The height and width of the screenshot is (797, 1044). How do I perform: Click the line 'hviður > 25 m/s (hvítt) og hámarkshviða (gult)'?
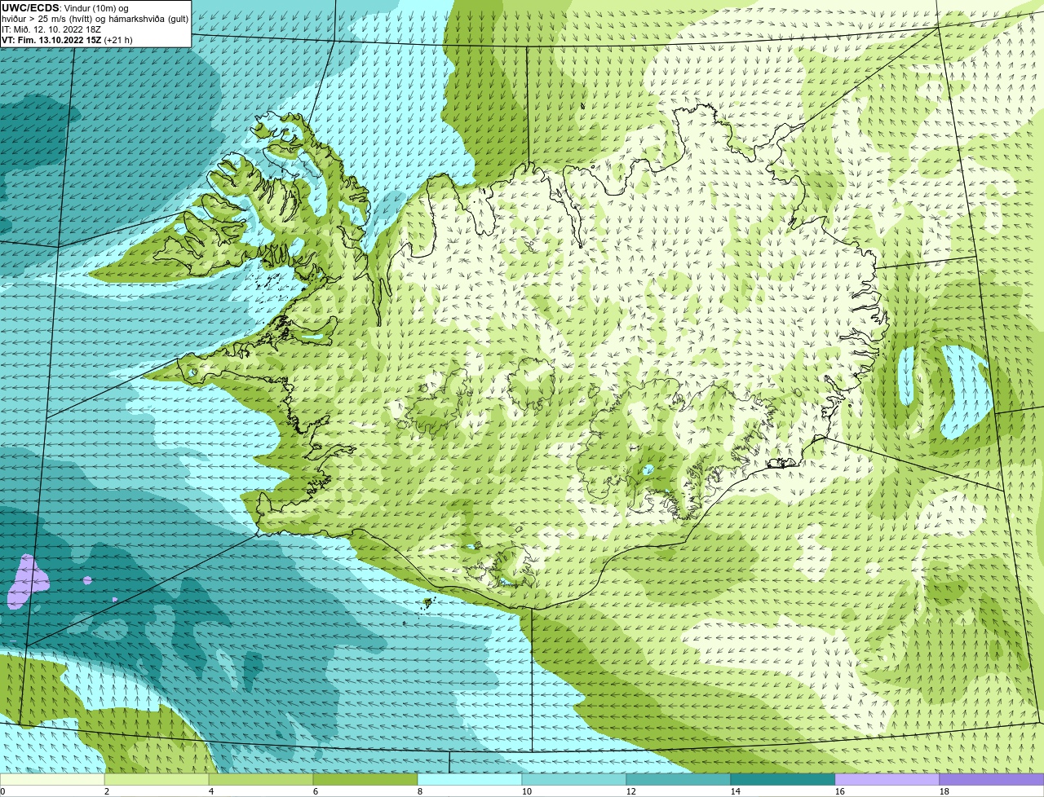pyautogui.click(x=95, y=19)
